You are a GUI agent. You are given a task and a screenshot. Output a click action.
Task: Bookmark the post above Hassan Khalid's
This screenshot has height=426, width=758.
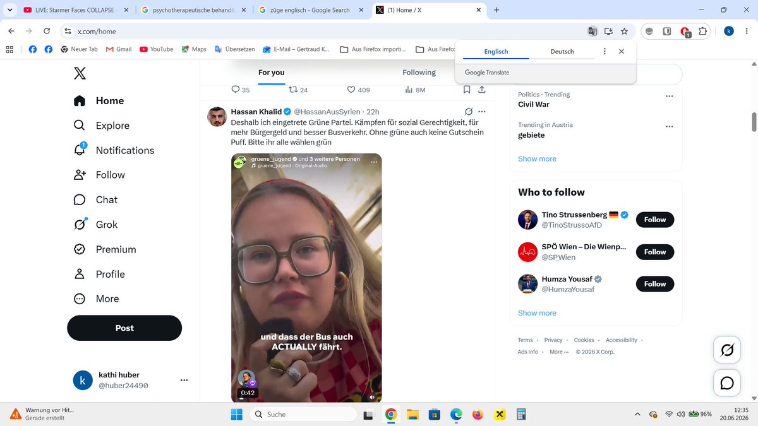466,90
